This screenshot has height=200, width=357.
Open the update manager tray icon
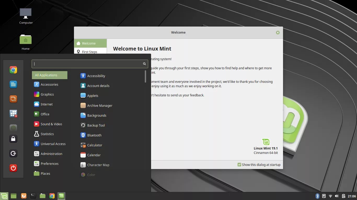pyautogui.click(x=324, y=196)
